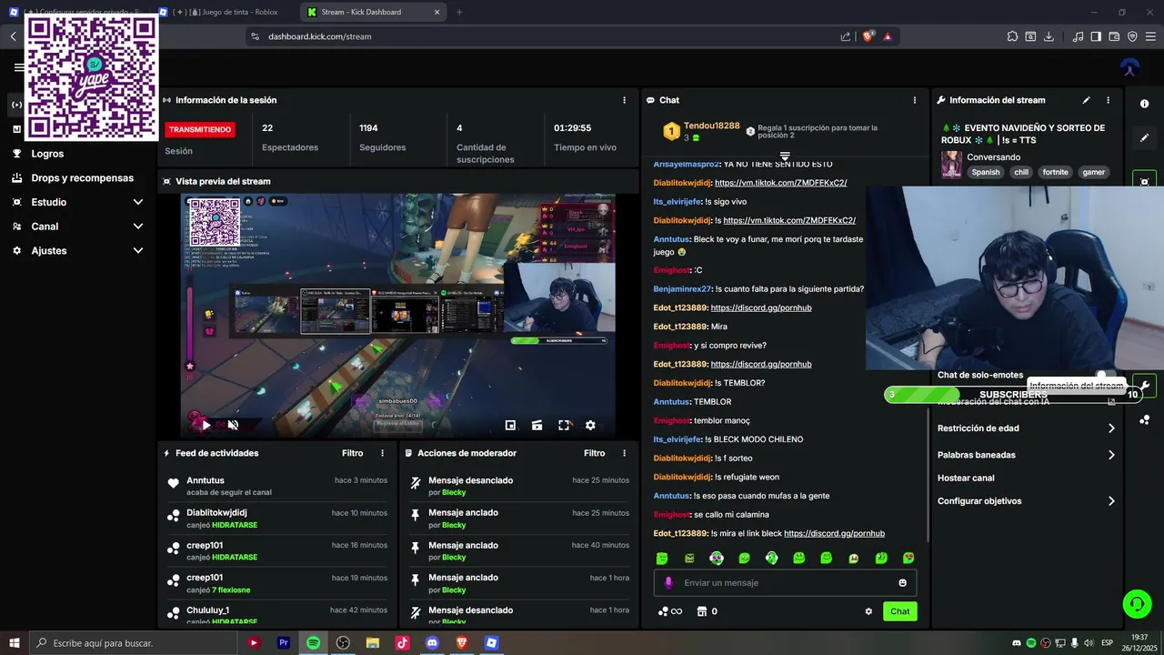
Task: Open the browser extensions puzzle icon
Action: [1012, 36]
